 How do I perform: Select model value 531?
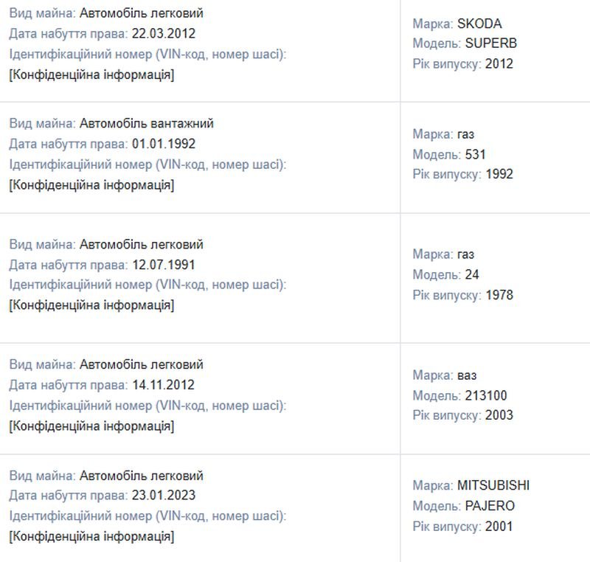(x=476, y=154)
